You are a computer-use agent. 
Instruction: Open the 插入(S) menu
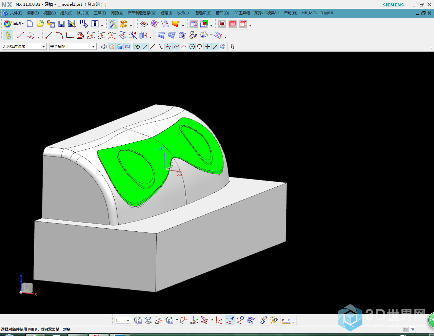click(66, 13)
